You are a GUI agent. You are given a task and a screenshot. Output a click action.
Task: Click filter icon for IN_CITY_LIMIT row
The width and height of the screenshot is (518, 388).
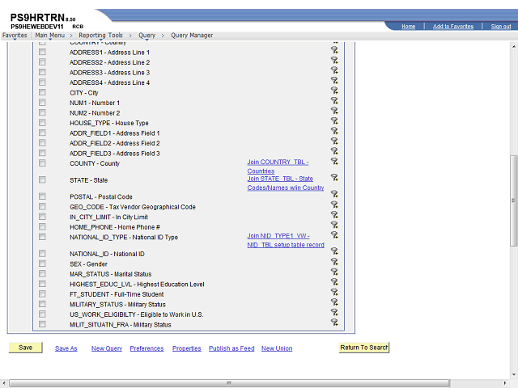pyautogui.click(x=334, y=214)
